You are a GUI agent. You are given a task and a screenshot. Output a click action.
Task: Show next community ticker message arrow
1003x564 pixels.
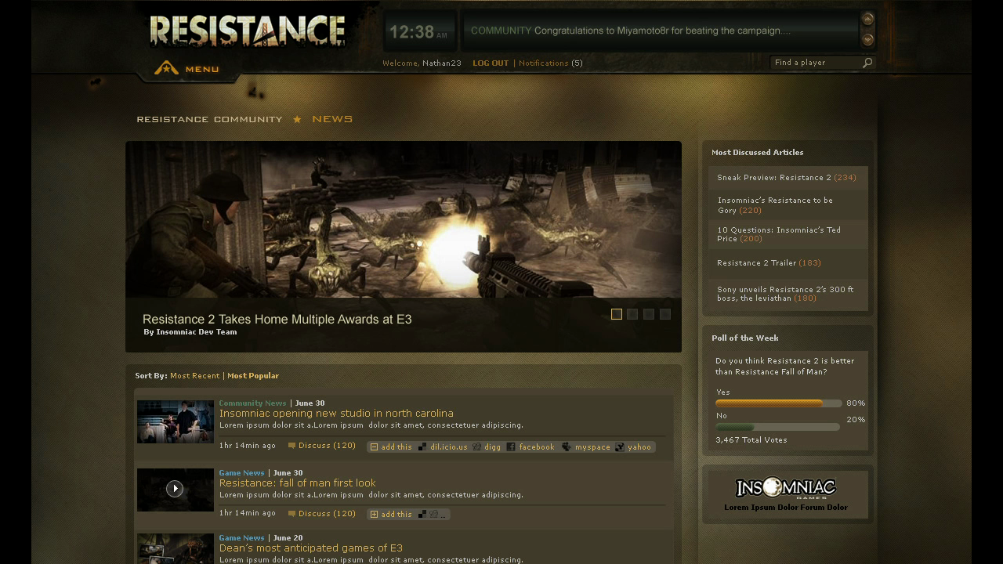[x=867, y=39]
